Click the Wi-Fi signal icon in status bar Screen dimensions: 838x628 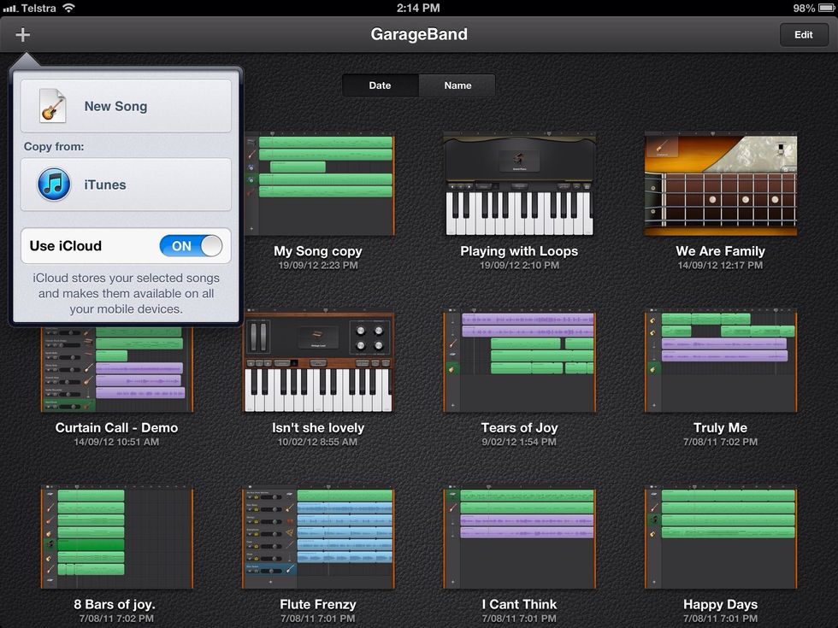coord(68,8)
